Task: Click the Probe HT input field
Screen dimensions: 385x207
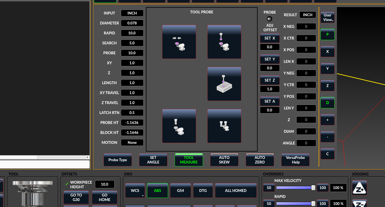Action: coord(132,123)
